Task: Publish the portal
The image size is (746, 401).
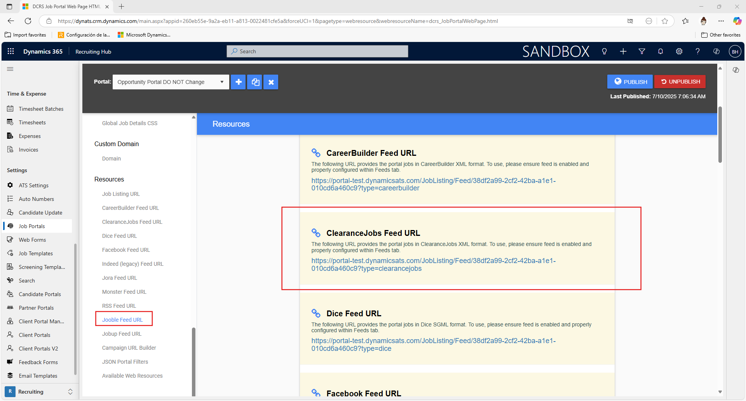Action: [630, 82]
